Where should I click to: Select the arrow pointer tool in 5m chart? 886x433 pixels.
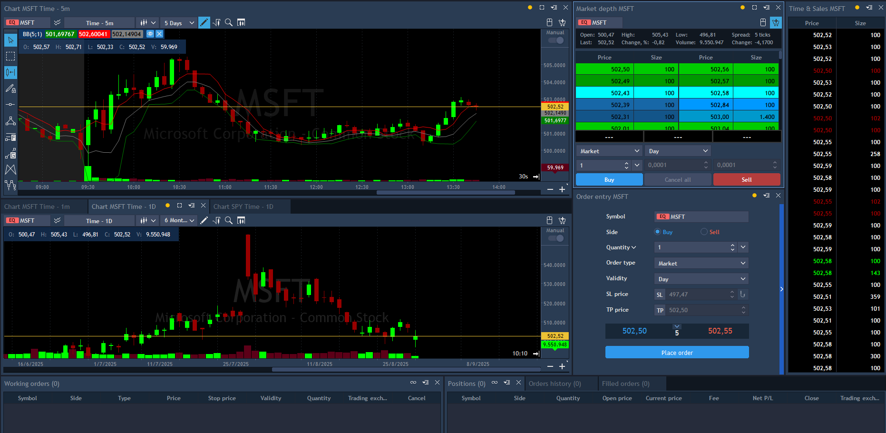click(10, 40)
